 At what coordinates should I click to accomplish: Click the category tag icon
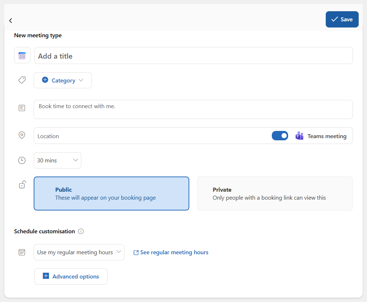point(22,80)
